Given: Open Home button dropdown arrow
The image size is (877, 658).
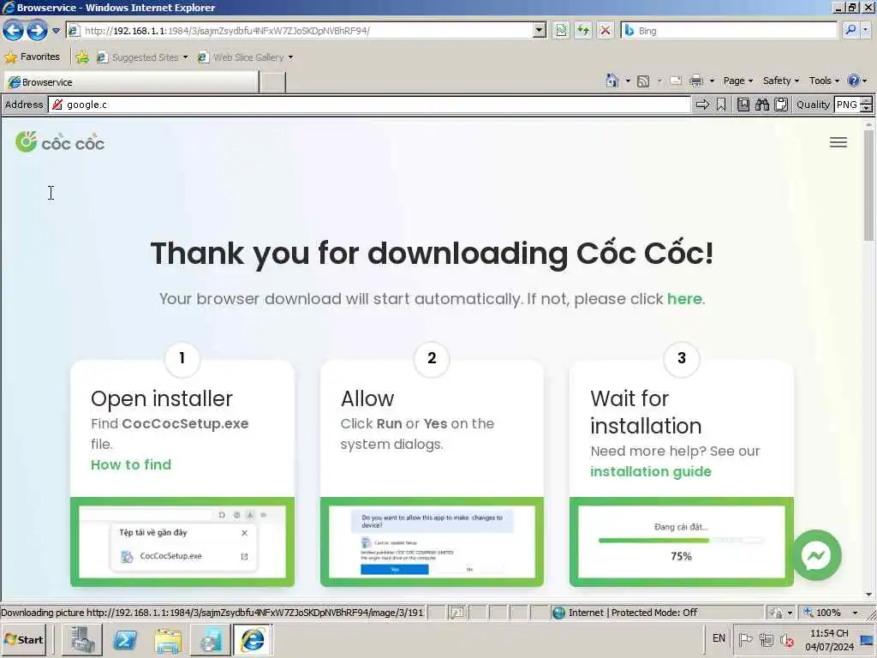Looking at the screenshot, I should click(628, 81).
